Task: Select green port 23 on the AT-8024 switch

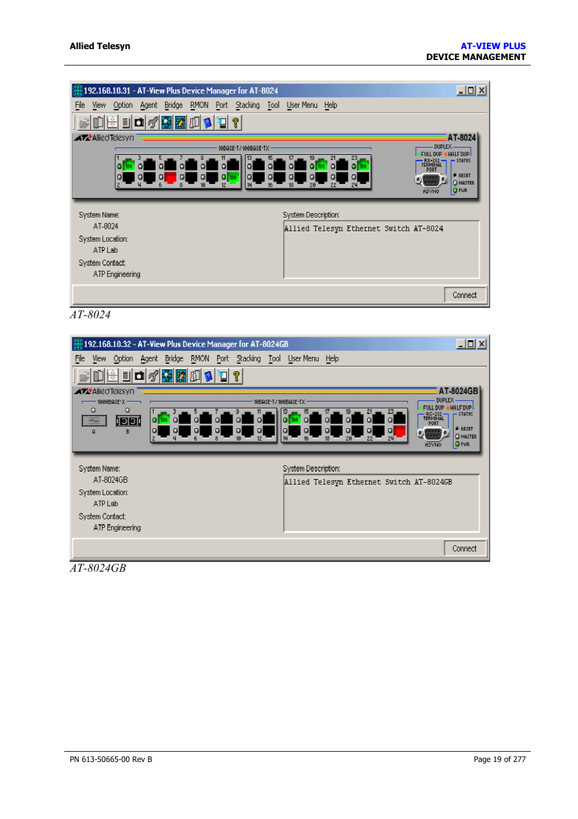Action: coord(363,165)
